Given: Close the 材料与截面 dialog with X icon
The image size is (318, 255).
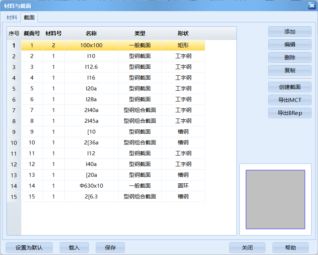Looking at the screenshot, I should coord(311,5).
